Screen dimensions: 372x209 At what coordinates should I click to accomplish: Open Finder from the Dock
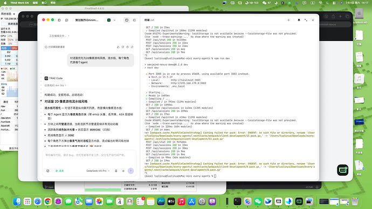tap(17, 201)
